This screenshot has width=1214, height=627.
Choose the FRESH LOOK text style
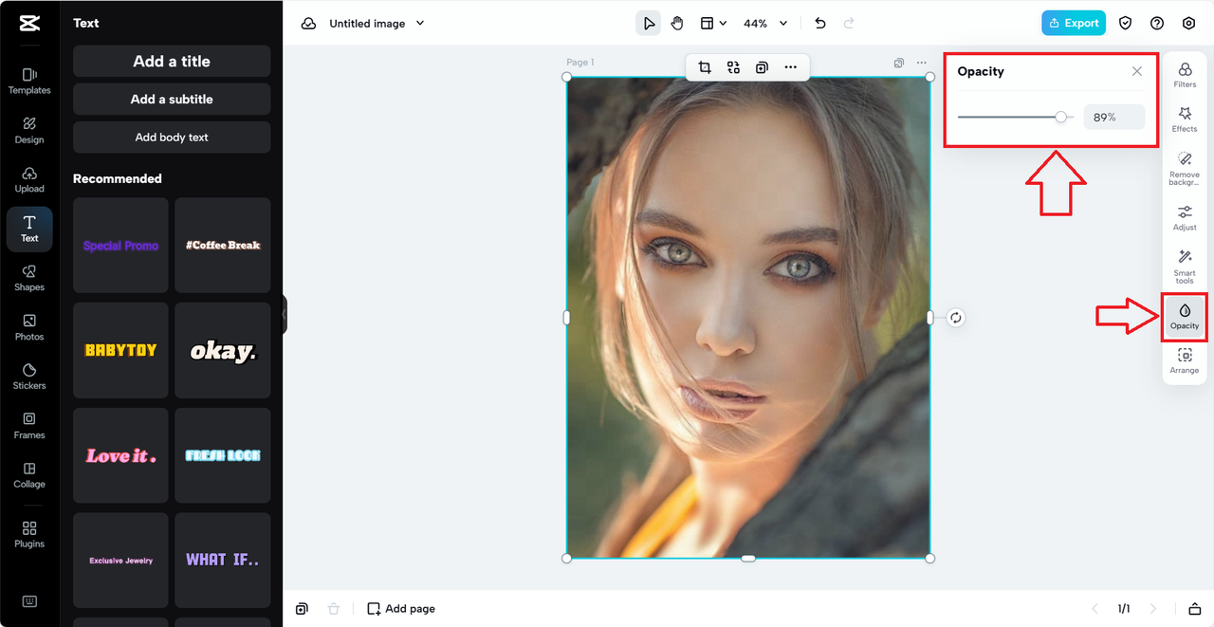point(223,455)
